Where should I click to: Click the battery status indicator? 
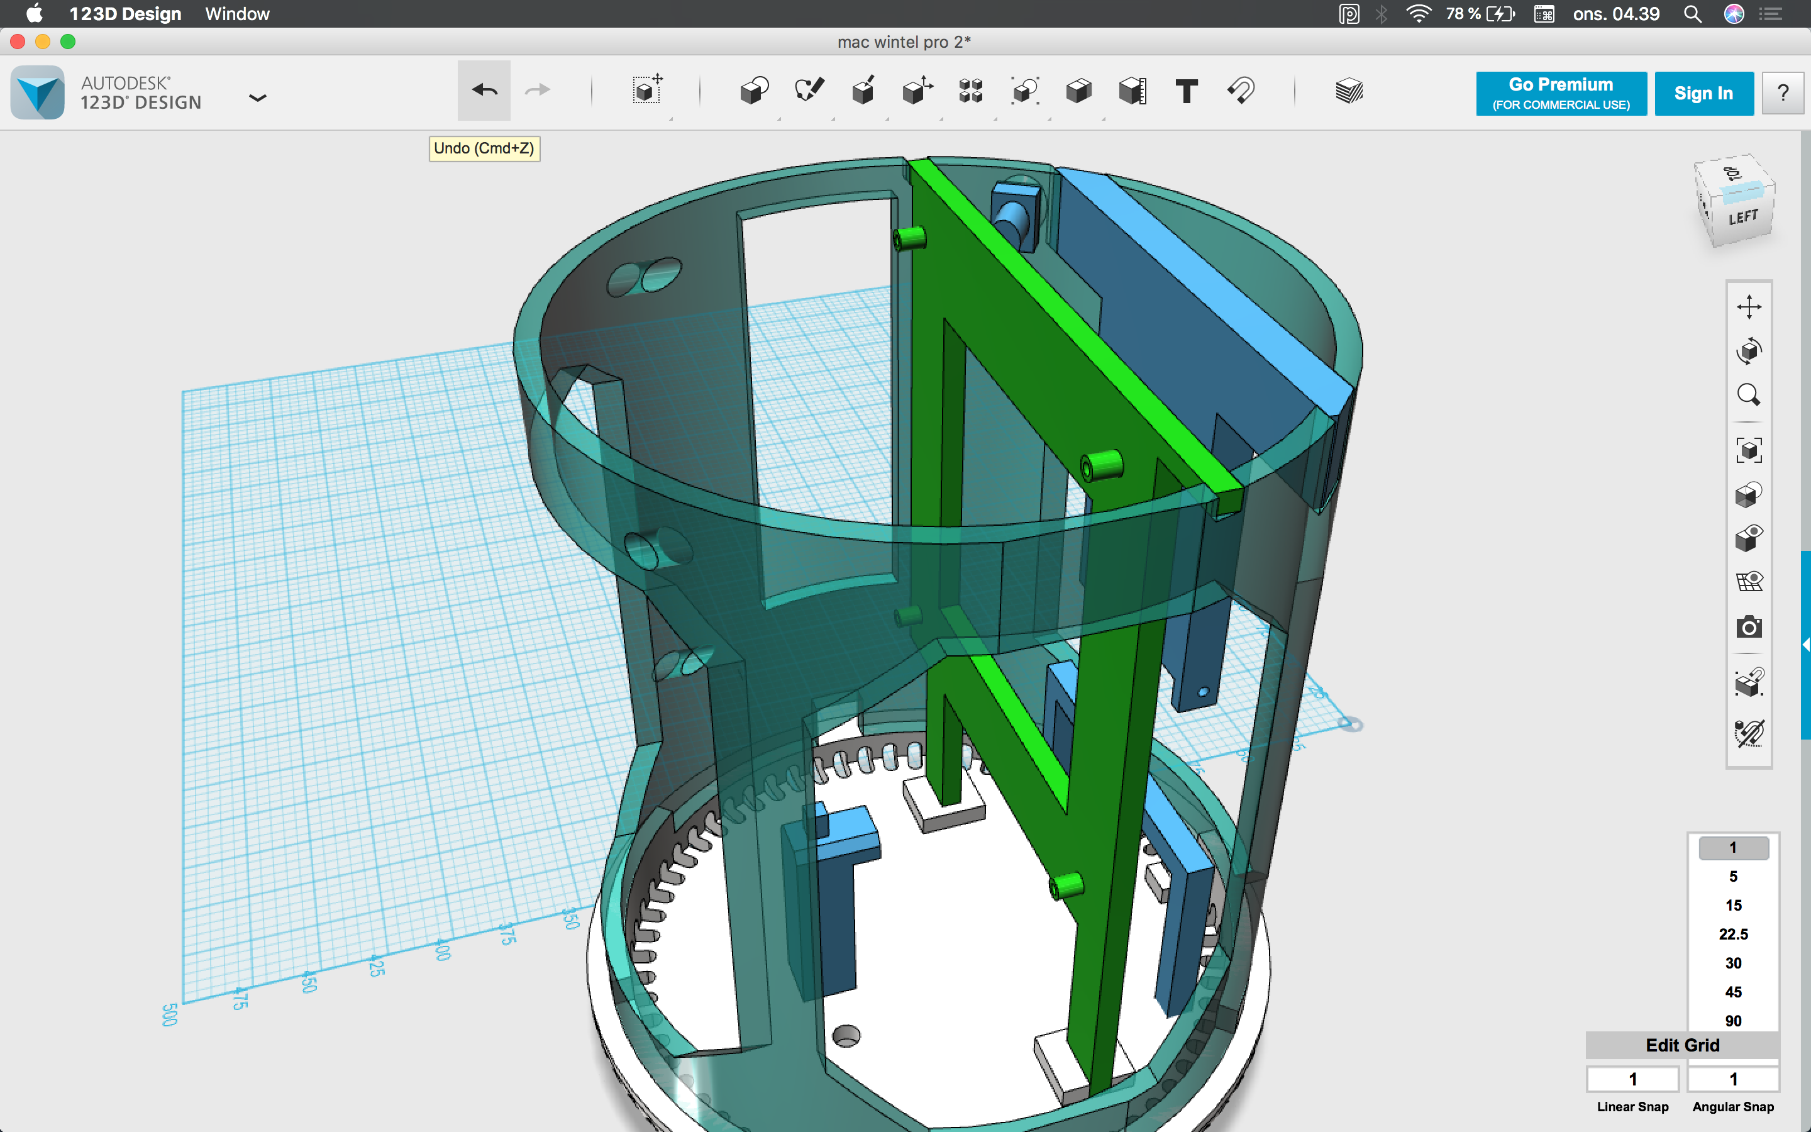point(1480,13)
